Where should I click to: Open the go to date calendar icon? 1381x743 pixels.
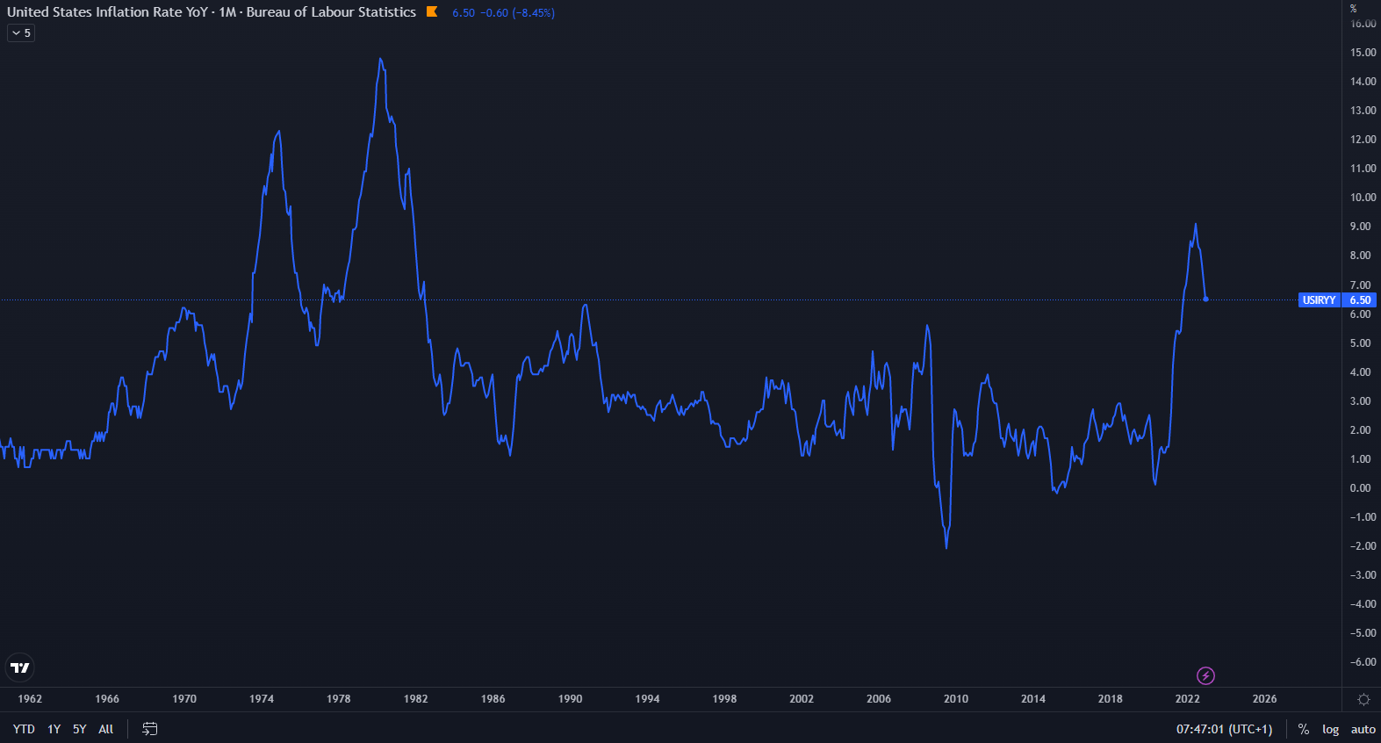[x=150, y=729]
